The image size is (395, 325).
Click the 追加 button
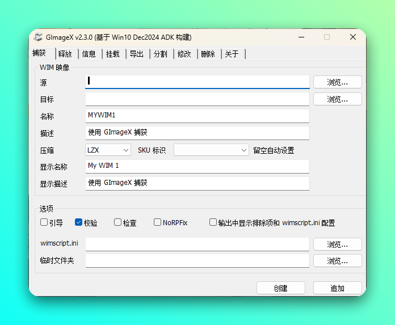(x=338, y=288)
